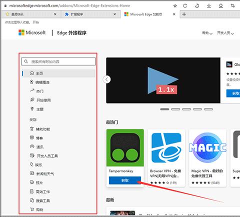Click the lock icon beside the URL

5,6
